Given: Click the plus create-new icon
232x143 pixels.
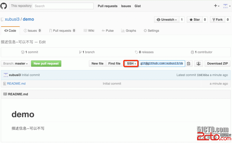Looking at the screenshot, I should coord(216,6).
